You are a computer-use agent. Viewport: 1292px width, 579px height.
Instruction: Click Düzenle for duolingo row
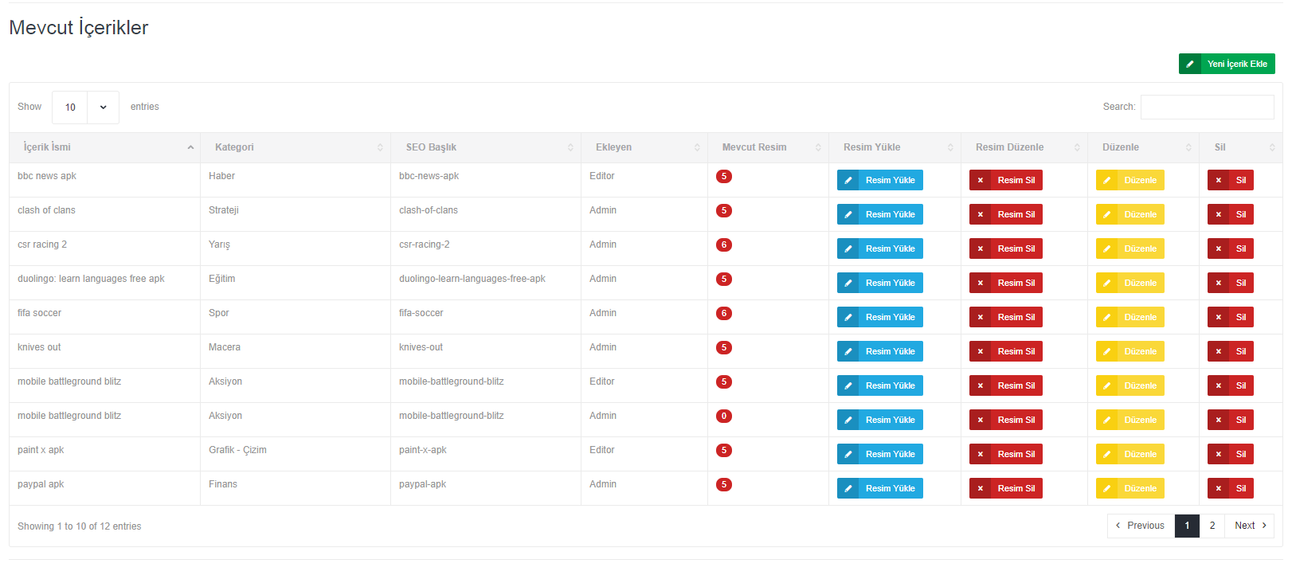pyautogui.click(x=1130, y=283)
